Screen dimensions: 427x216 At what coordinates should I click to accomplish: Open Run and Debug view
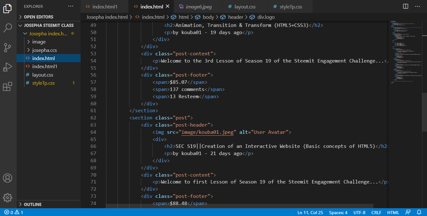click(8, 67)
